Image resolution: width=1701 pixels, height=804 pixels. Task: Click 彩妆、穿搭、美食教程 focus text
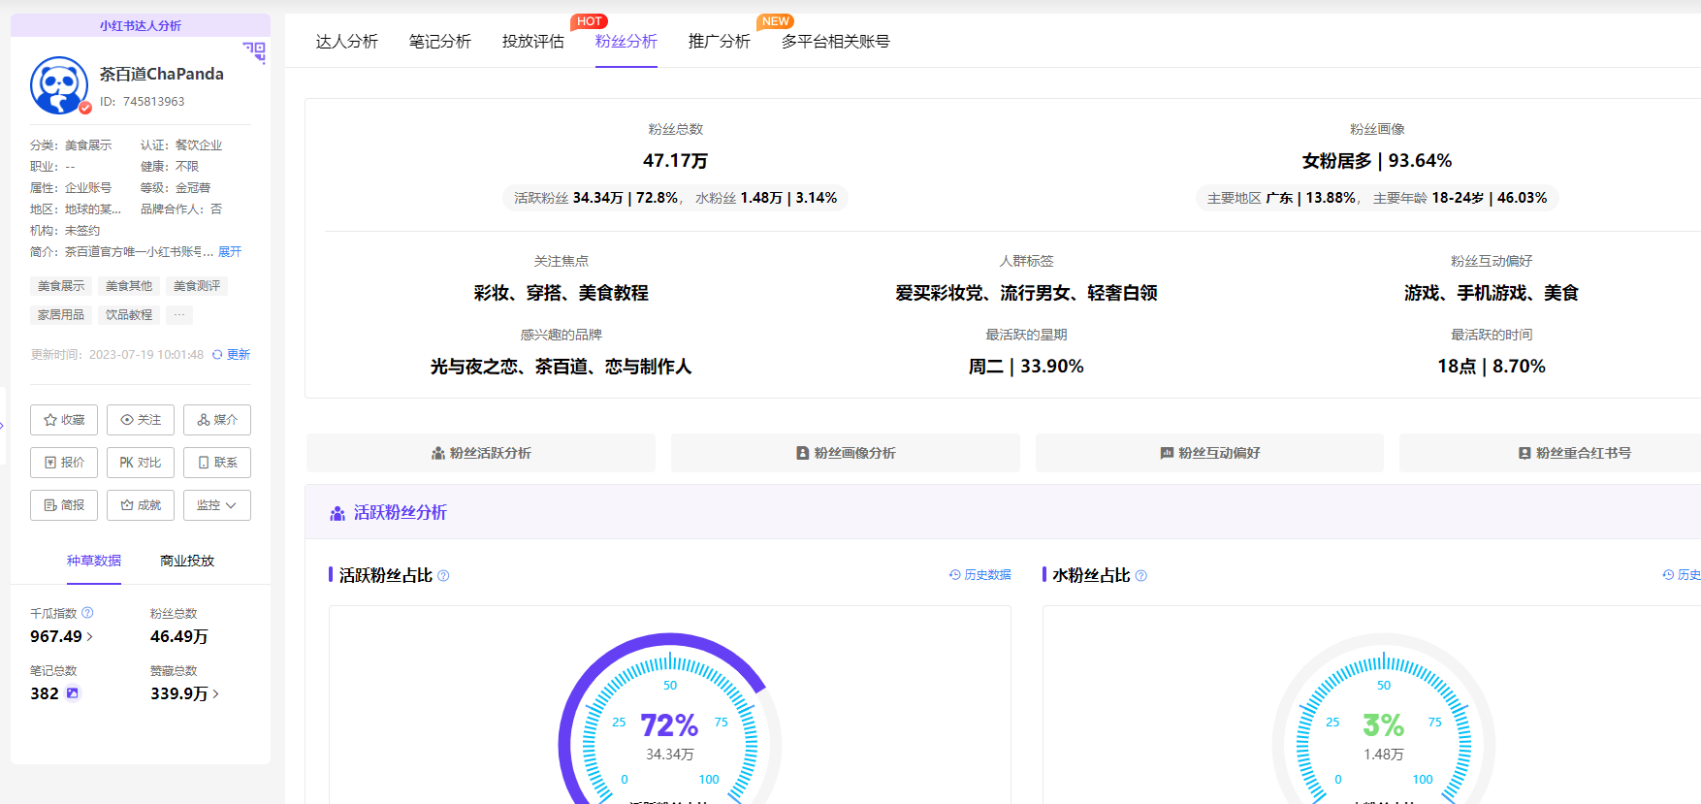tap(562, 293)
